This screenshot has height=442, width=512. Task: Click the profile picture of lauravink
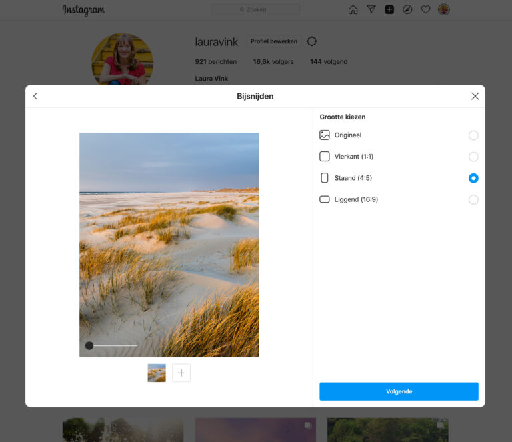coord(122,59)
